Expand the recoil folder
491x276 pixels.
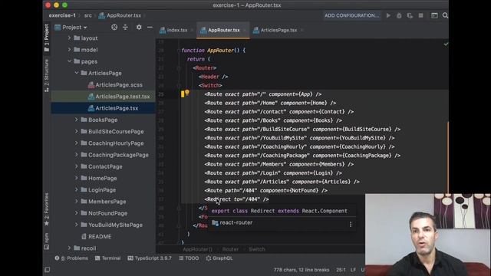point(70,248)
